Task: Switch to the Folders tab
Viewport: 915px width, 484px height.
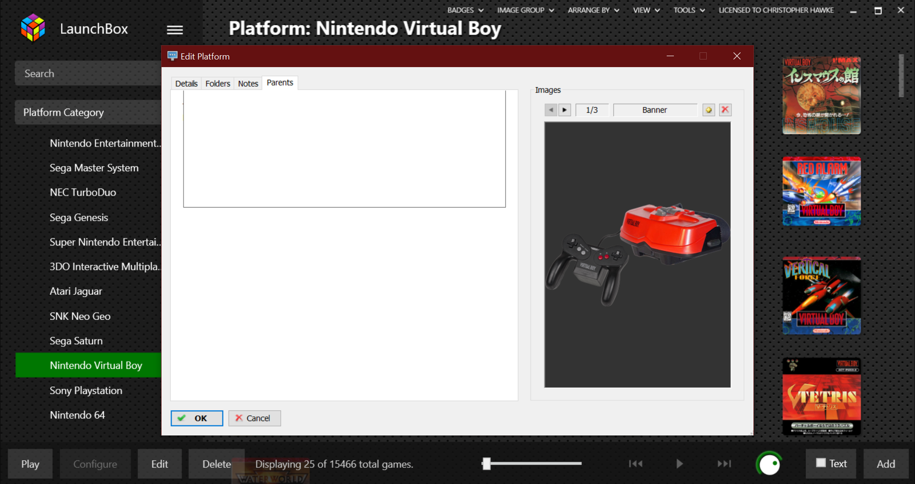Action: point(218,84)
